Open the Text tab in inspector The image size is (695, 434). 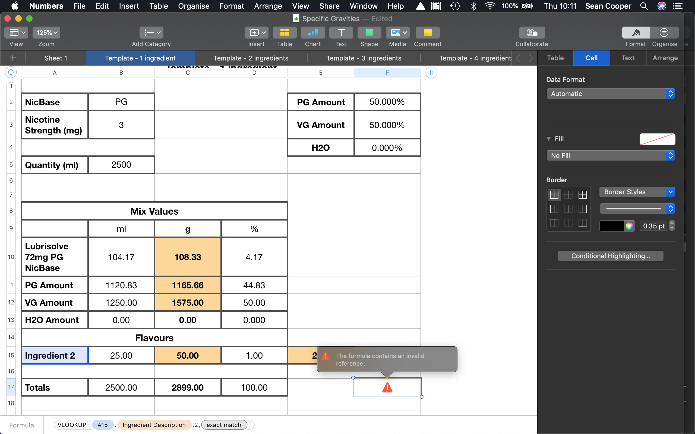pos(628,58)
